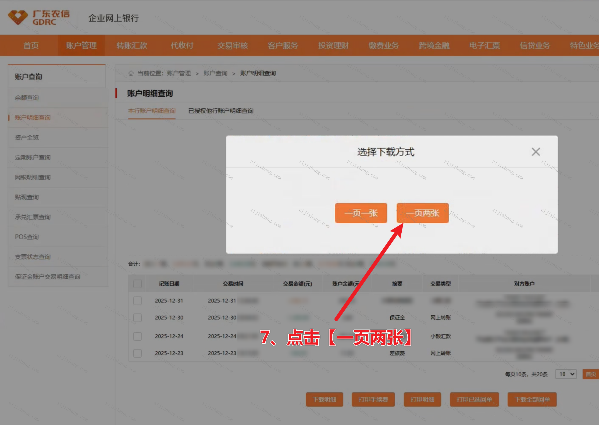Tick the 2025-12-23 row checkbox

click(x=137, y=353)
